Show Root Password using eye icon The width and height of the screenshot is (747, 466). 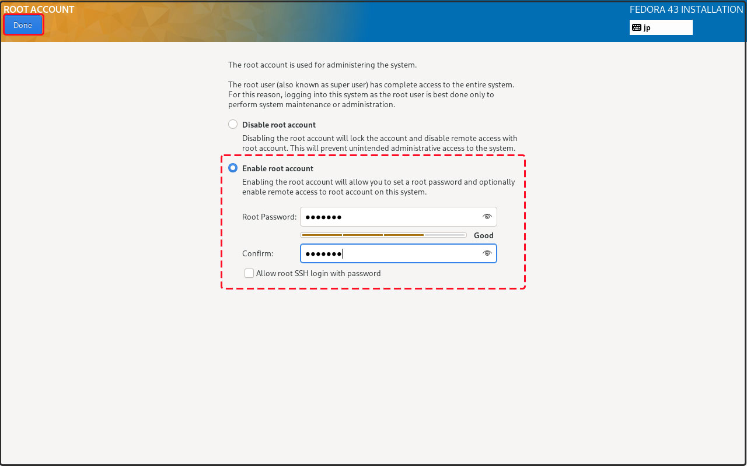[x=487, y=217]
